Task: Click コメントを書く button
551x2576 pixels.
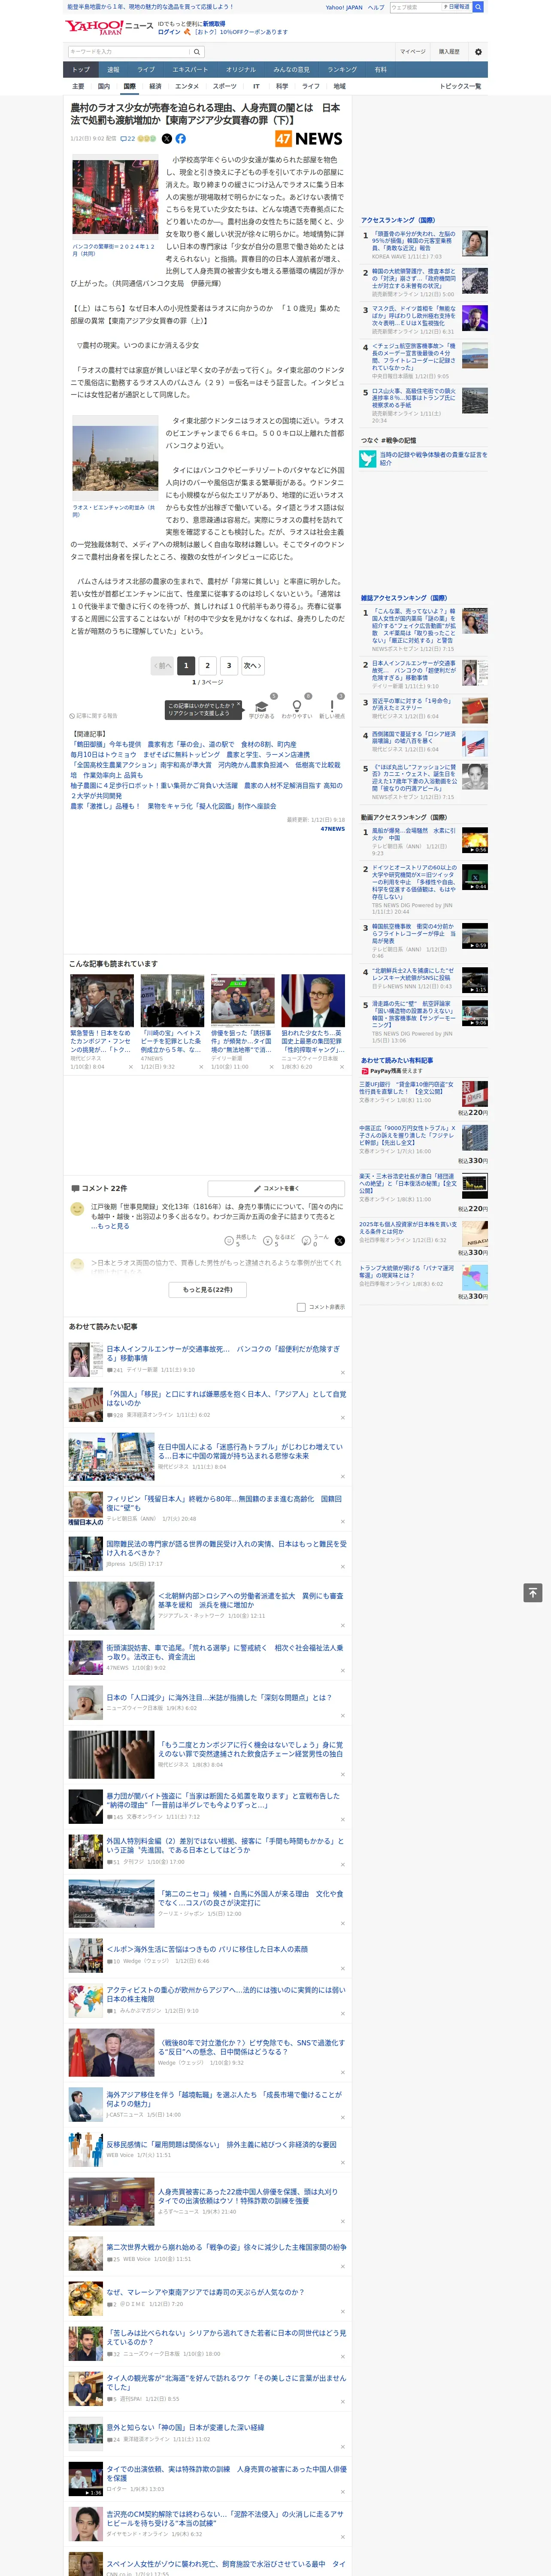Action: (x=277, y=1188)
